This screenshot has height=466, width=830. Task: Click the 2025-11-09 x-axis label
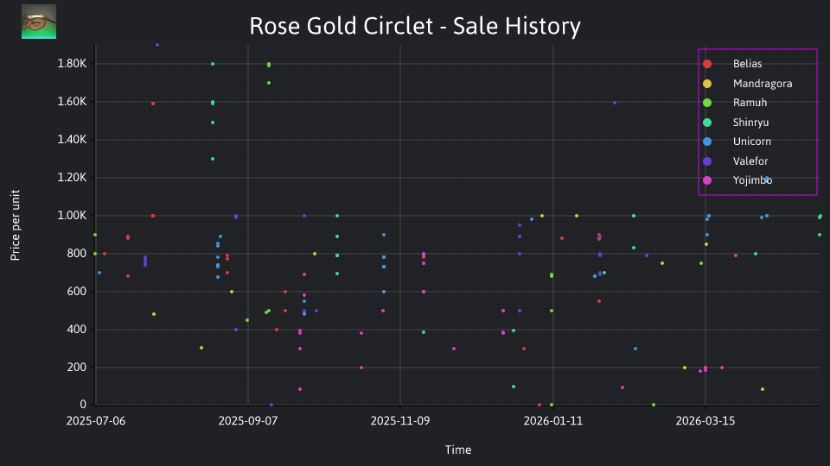400,421
